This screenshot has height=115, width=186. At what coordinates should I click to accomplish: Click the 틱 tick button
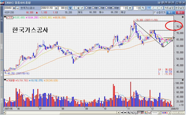click(x=143, y=8)
